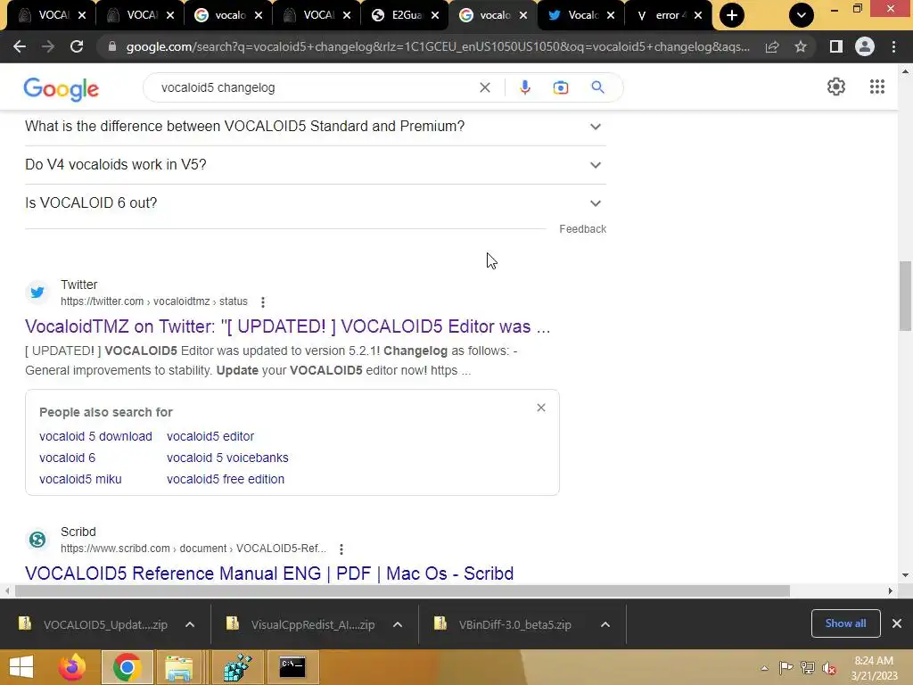Open VOCALOID5 Reference Manual Scribd result

tap(269, 574)
